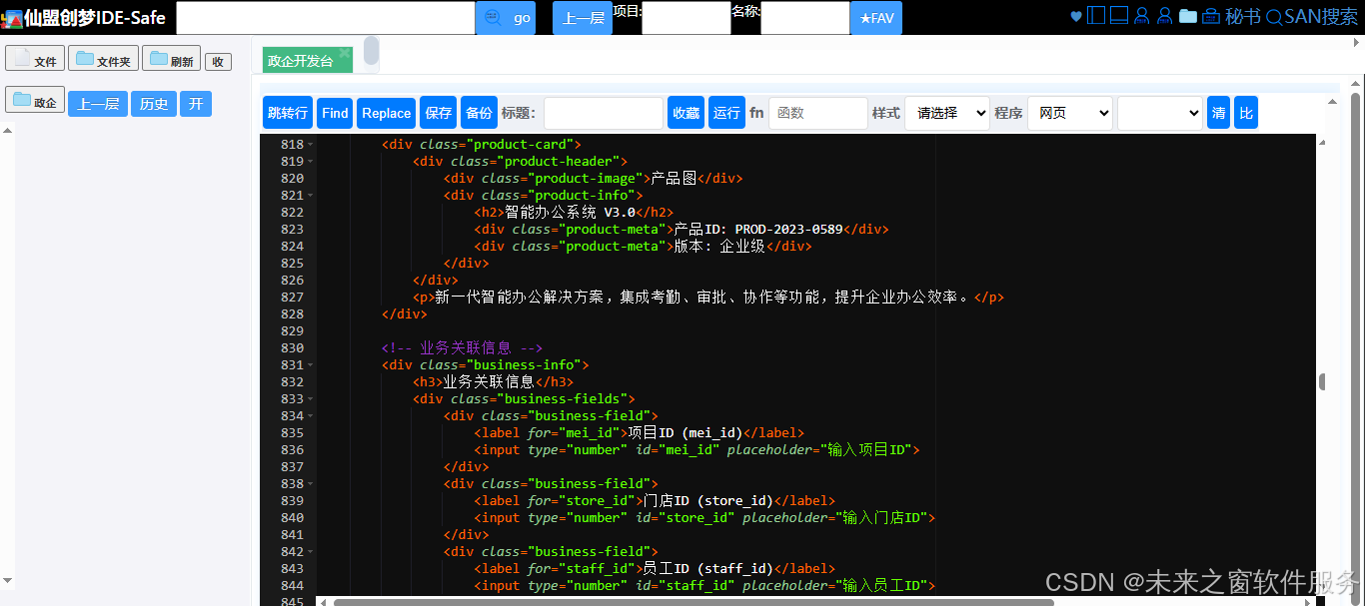Close the 政企开发台 tab with its X
Viewport: 1365px width, 606px height.
344,53
